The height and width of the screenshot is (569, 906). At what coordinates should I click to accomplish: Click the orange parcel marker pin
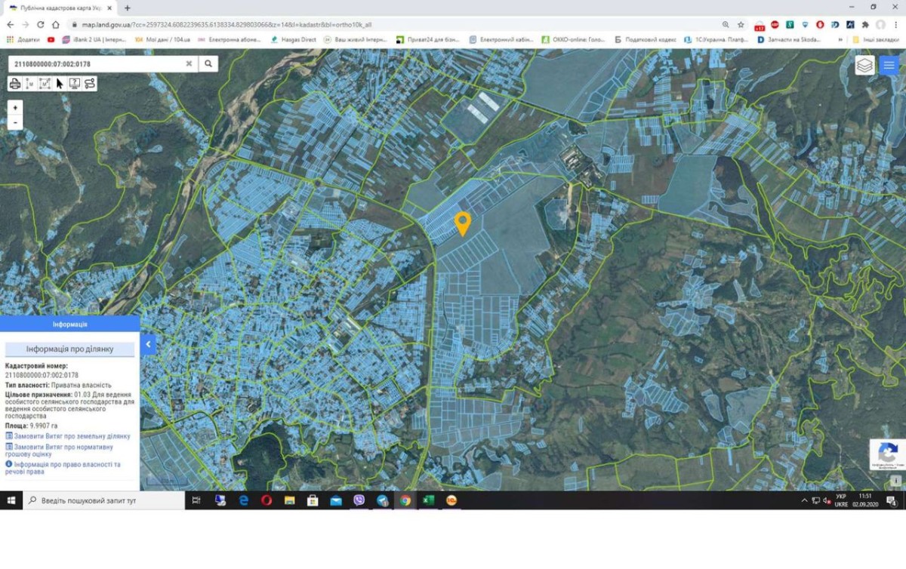pyautogui.click(x=462, y=223)
